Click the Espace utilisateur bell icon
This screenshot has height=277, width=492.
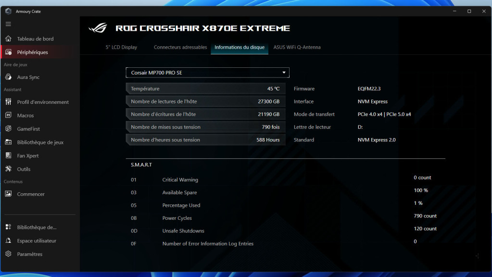click(8, 240)
